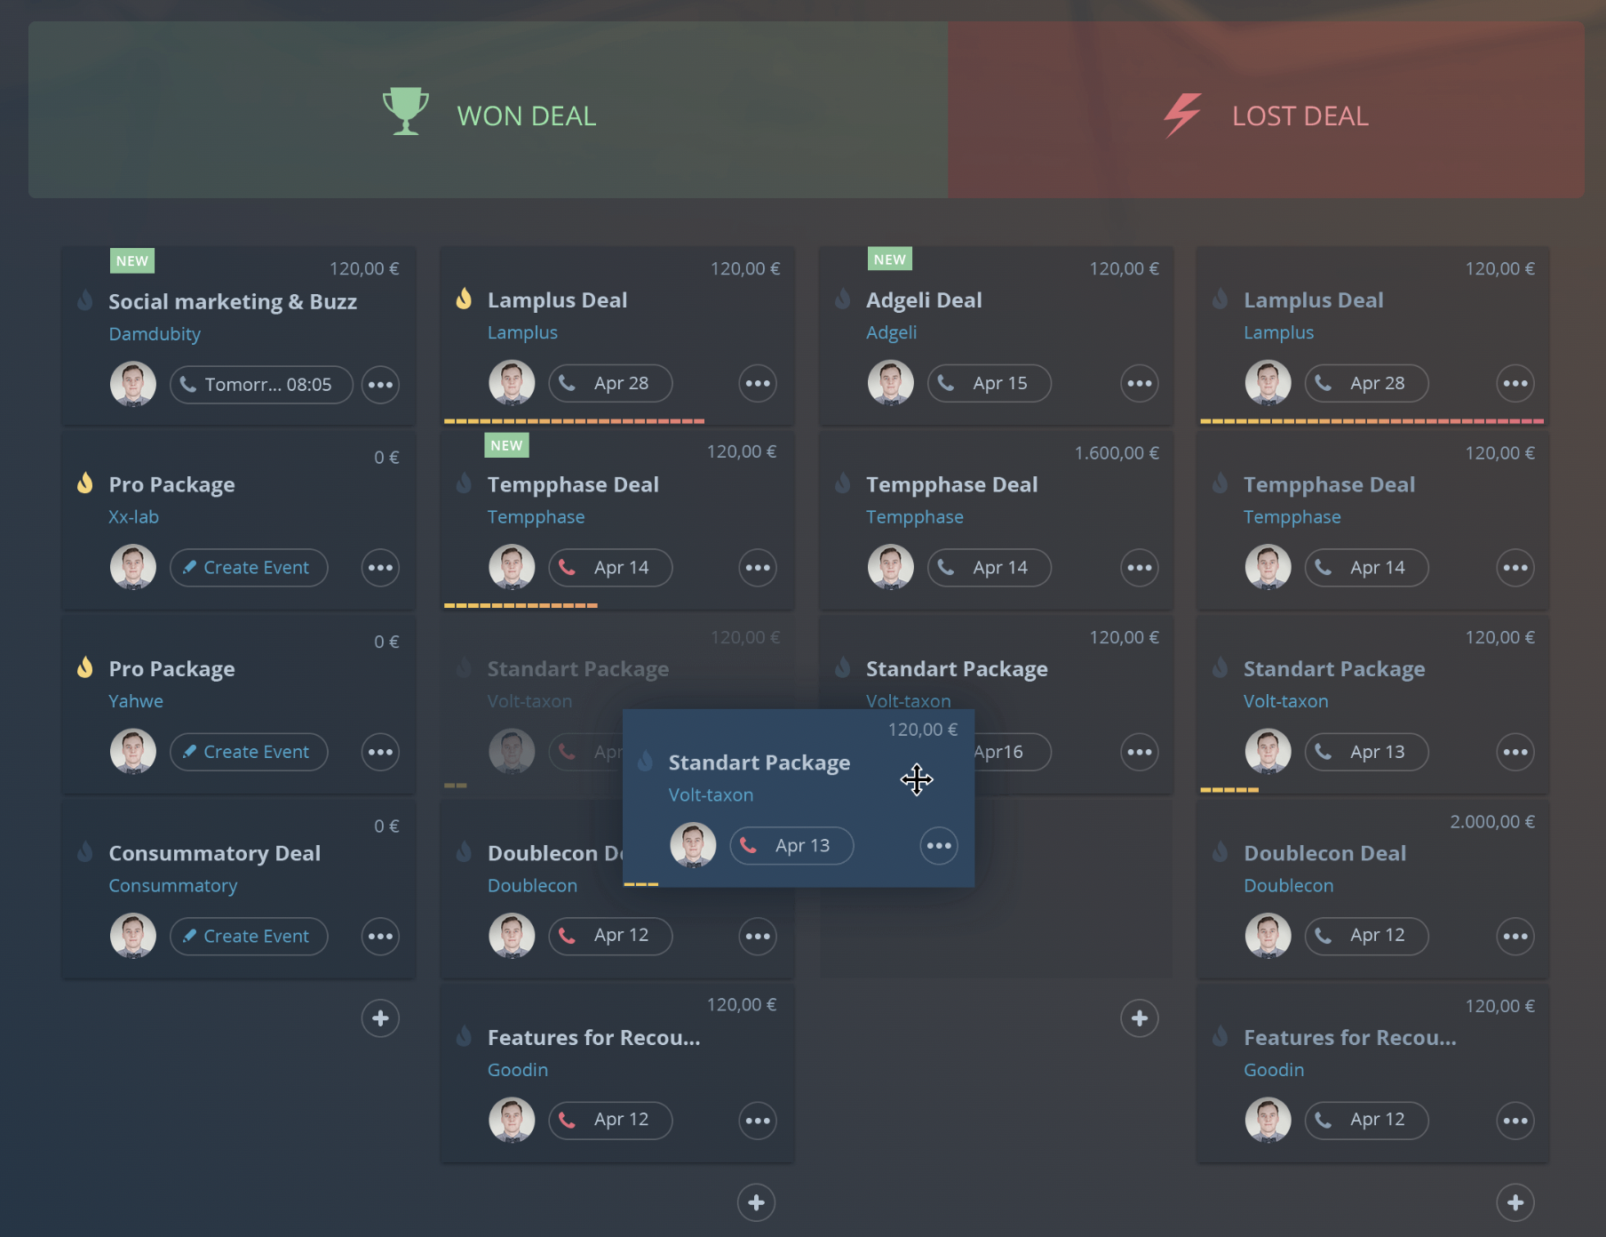Open Tomorr... 08:05 call on Social marketing
Viewport: 1606px width, 1237px height.
261,385
